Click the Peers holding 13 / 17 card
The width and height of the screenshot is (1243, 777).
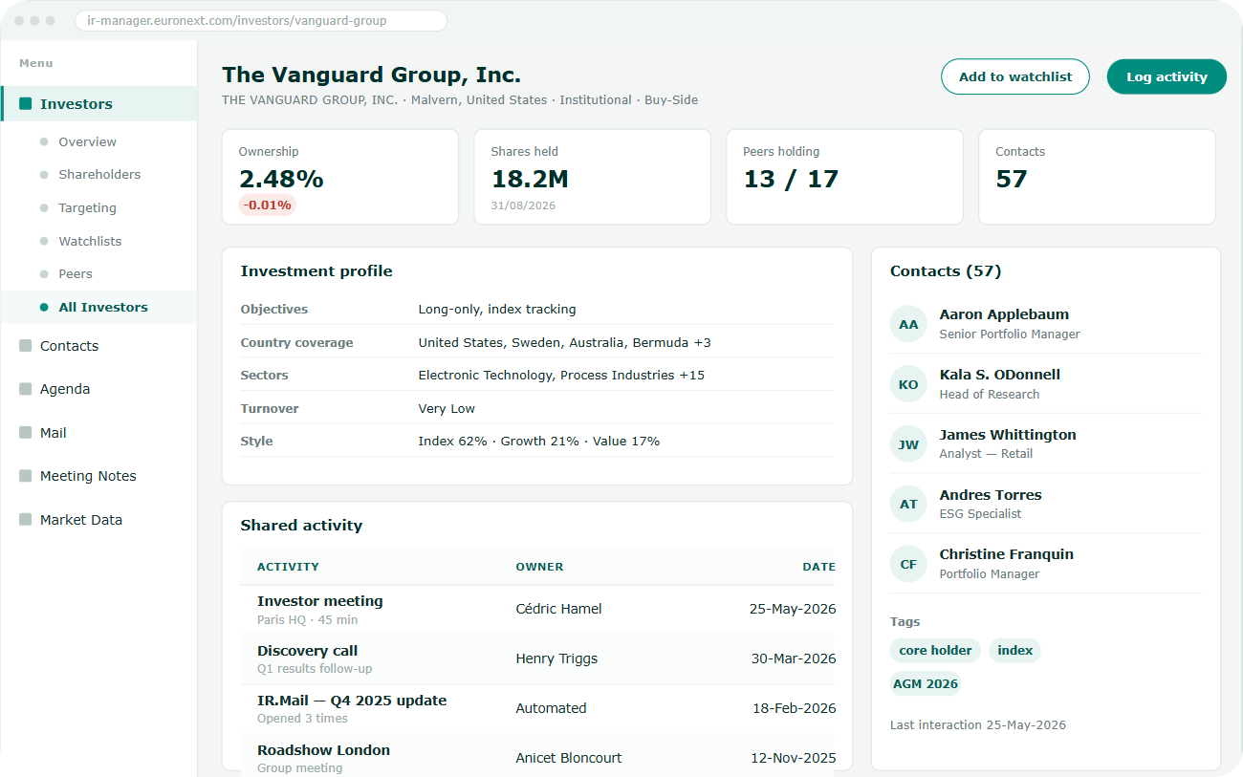click(845, 177)
